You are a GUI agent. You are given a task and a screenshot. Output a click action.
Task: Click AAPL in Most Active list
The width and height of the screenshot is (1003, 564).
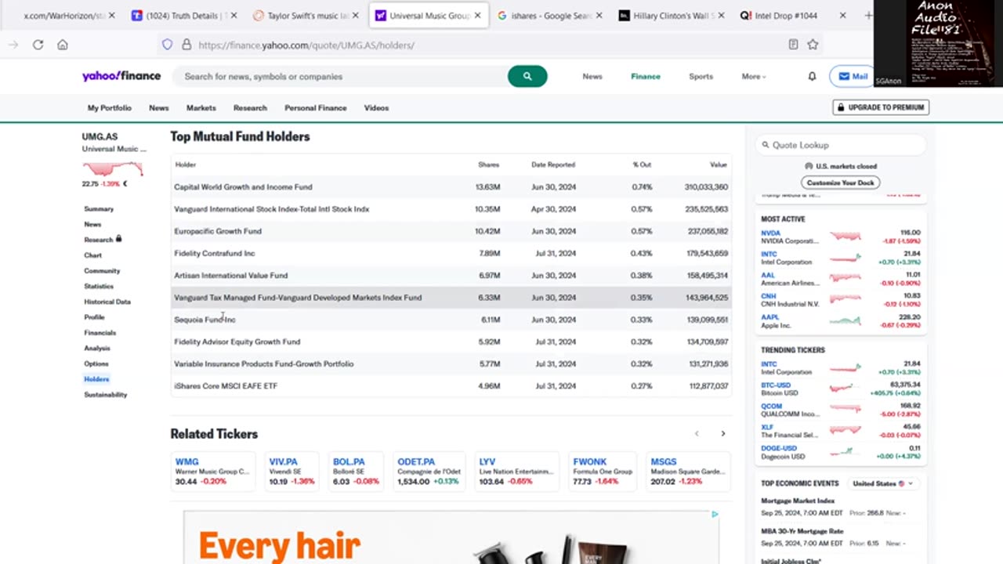pos(769,317)
